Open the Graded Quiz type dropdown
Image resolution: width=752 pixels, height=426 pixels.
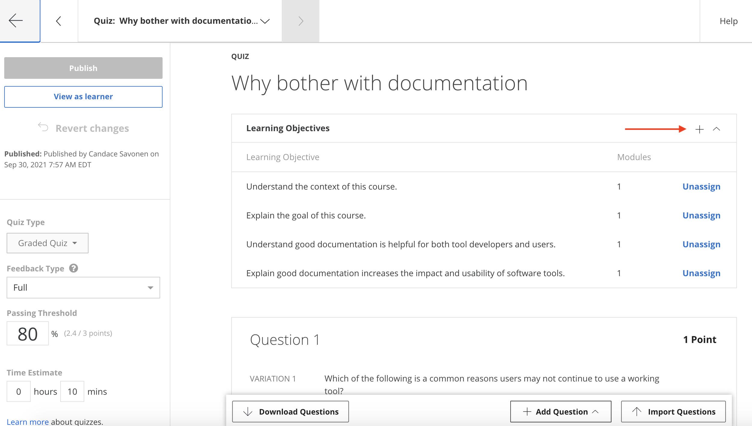point(48,243)
